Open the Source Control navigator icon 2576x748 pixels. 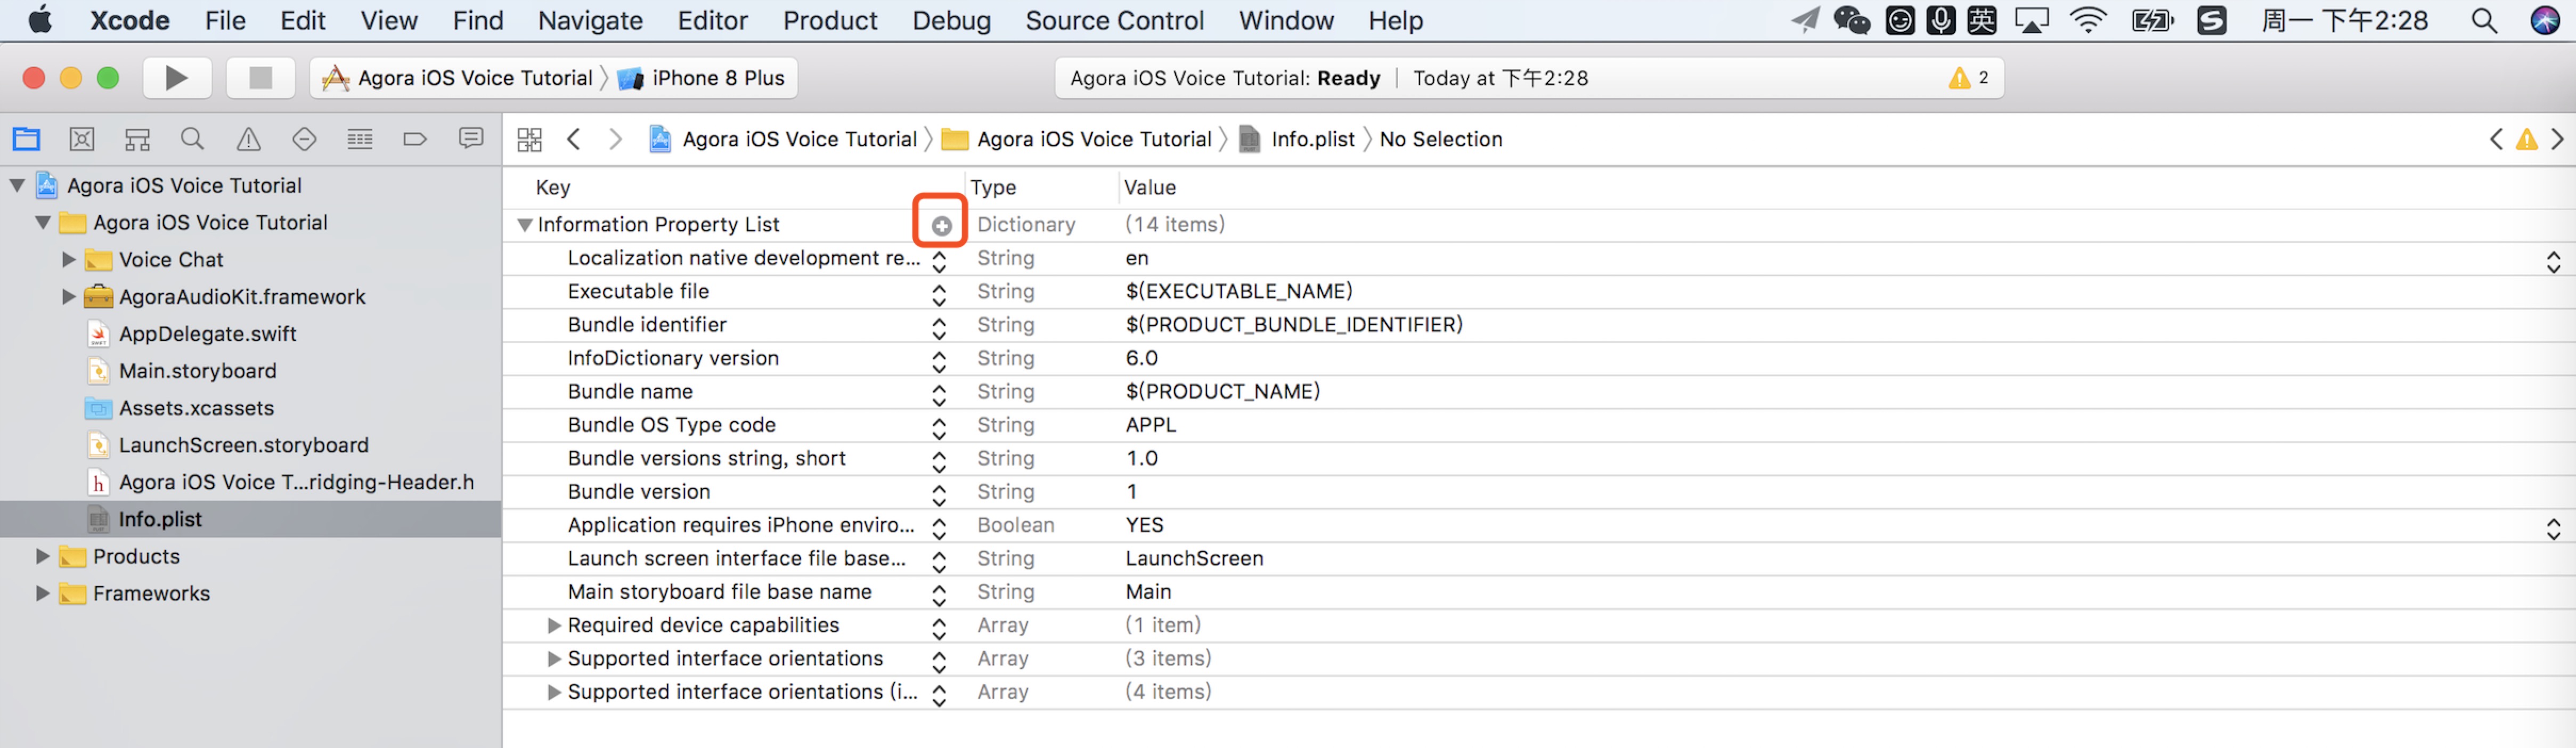82,139
